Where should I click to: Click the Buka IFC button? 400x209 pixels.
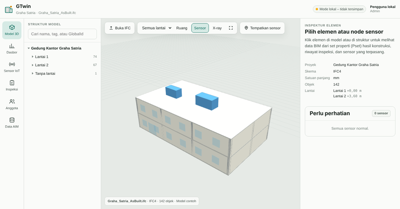pos(120,28)
